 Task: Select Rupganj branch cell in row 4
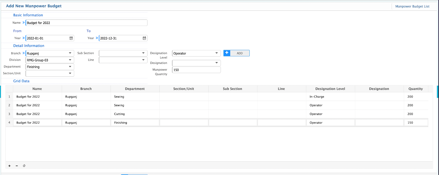click(86, 123)
